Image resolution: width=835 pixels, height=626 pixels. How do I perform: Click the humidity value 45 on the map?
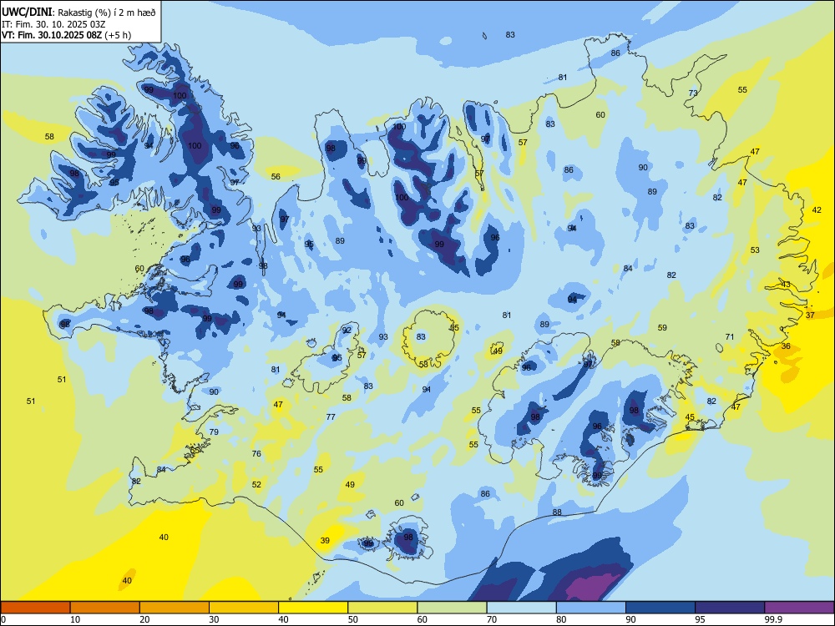tap(690, 417)
